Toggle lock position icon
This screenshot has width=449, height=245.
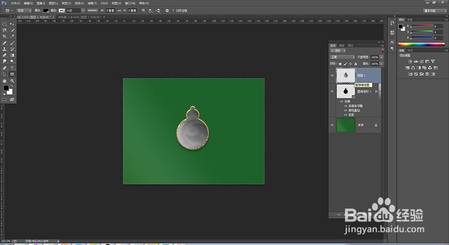coord(350,64)
